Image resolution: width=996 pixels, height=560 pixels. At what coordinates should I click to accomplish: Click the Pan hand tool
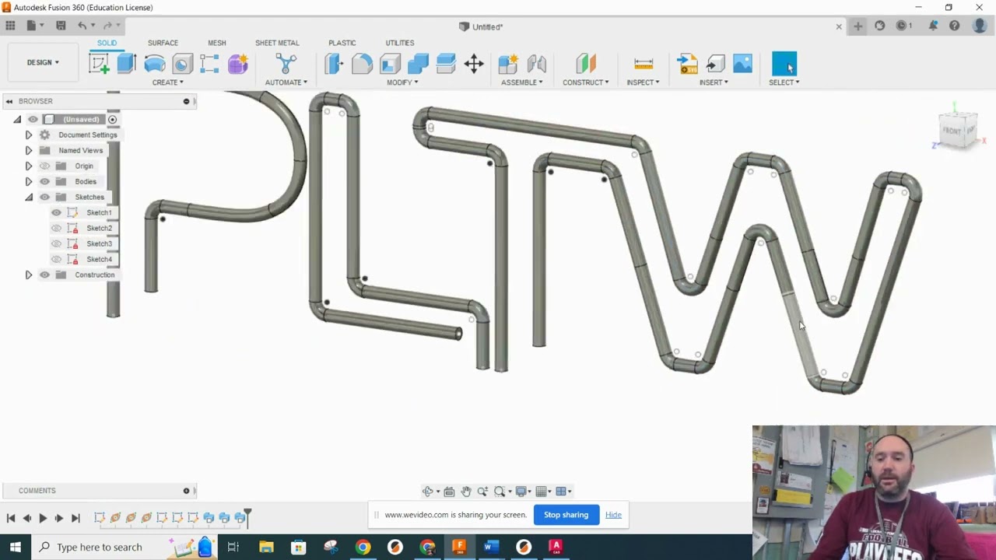click(x=466, y=492)
